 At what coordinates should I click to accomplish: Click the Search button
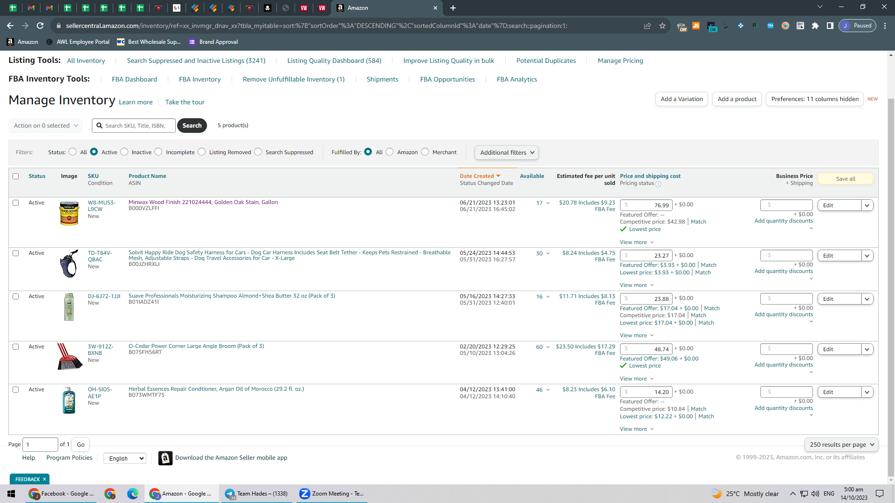pos(192,126)
